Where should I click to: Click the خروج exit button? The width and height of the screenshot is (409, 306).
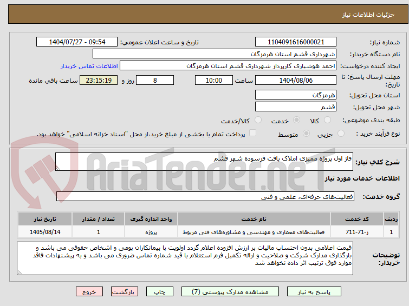click(x=89, y=292)
